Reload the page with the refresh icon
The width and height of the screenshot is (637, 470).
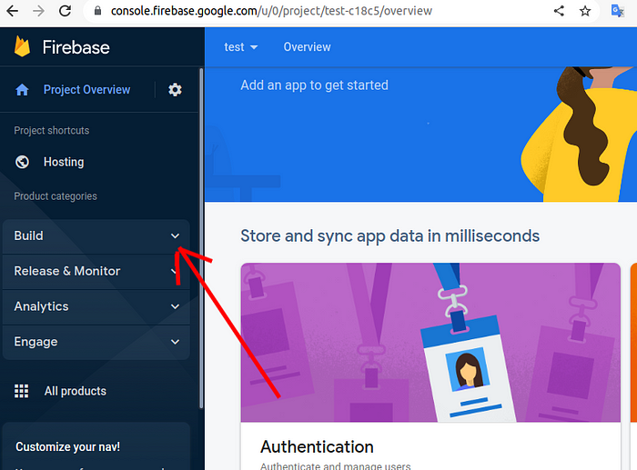65,11
